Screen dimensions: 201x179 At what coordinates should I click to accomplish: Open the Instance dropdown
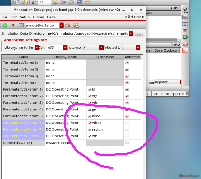point(102,48)
